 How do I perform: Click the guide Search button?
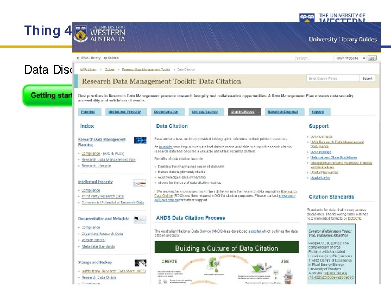(367, 78)
